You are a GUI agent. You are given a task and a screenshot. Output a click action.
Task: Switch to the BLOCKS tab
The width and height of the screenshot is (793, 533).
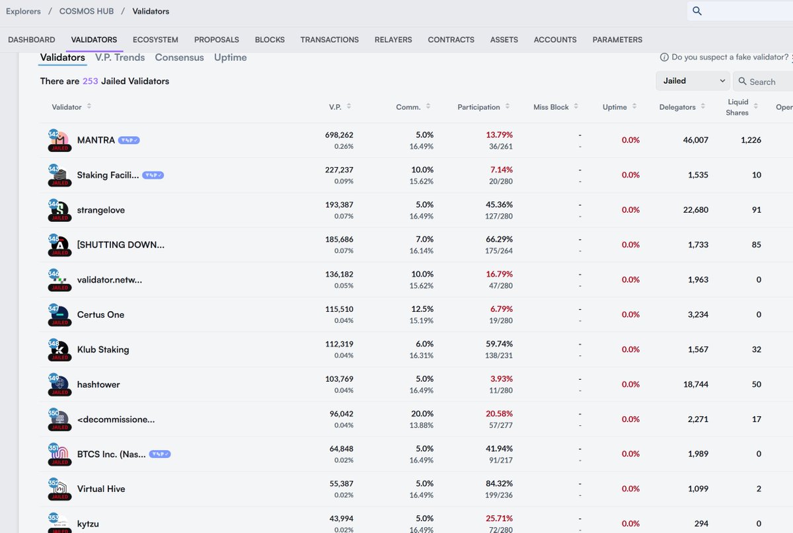(x=270, y=40)
